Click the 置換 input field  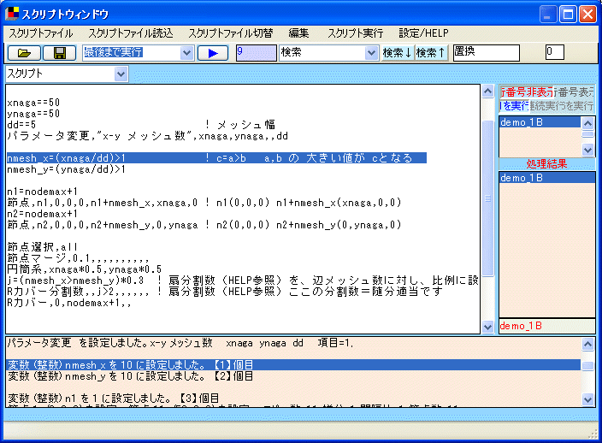(x=486, y=52)
